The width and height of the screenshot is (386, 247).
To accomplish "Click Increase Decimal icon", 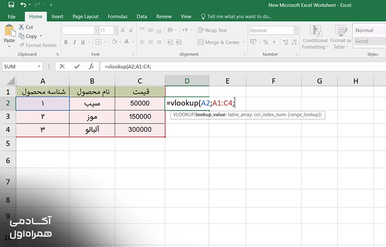I will pyautogui.click(x=285, y=42).
